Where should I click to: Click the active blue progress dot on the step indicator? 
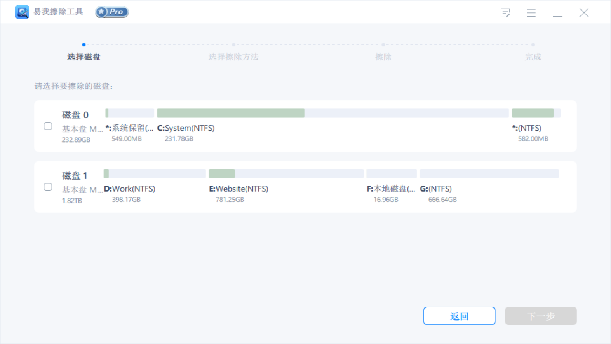(x=84, y=44)
